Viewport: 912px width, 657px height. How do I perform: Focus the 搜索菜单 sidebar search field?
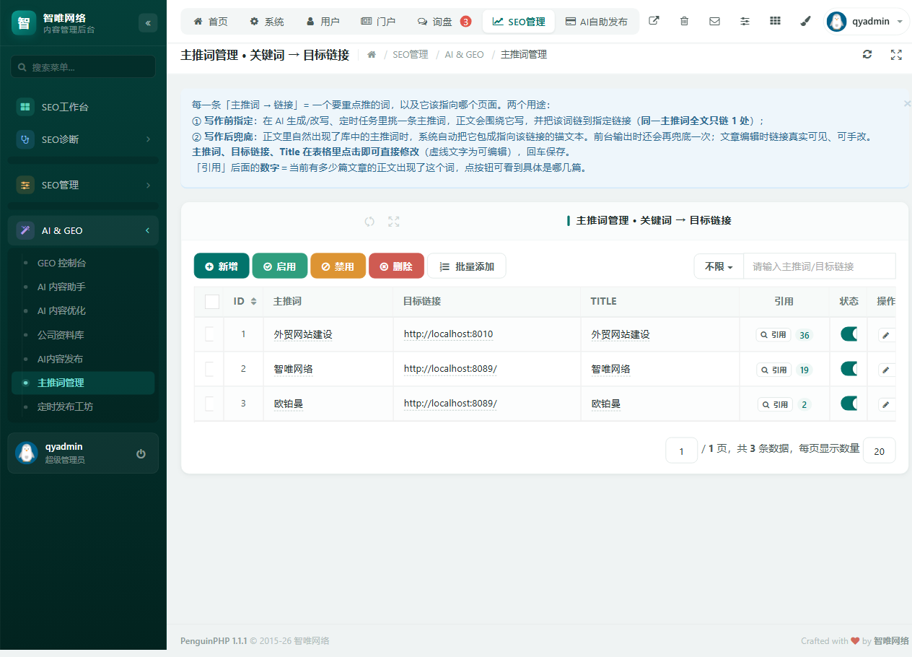point(83,67)
